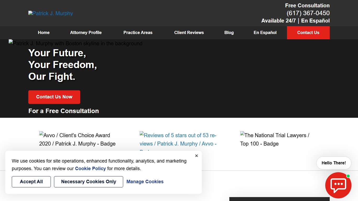Expand the Practice Areas menu
Screen dimensions: 358x201
pos(138,33)
